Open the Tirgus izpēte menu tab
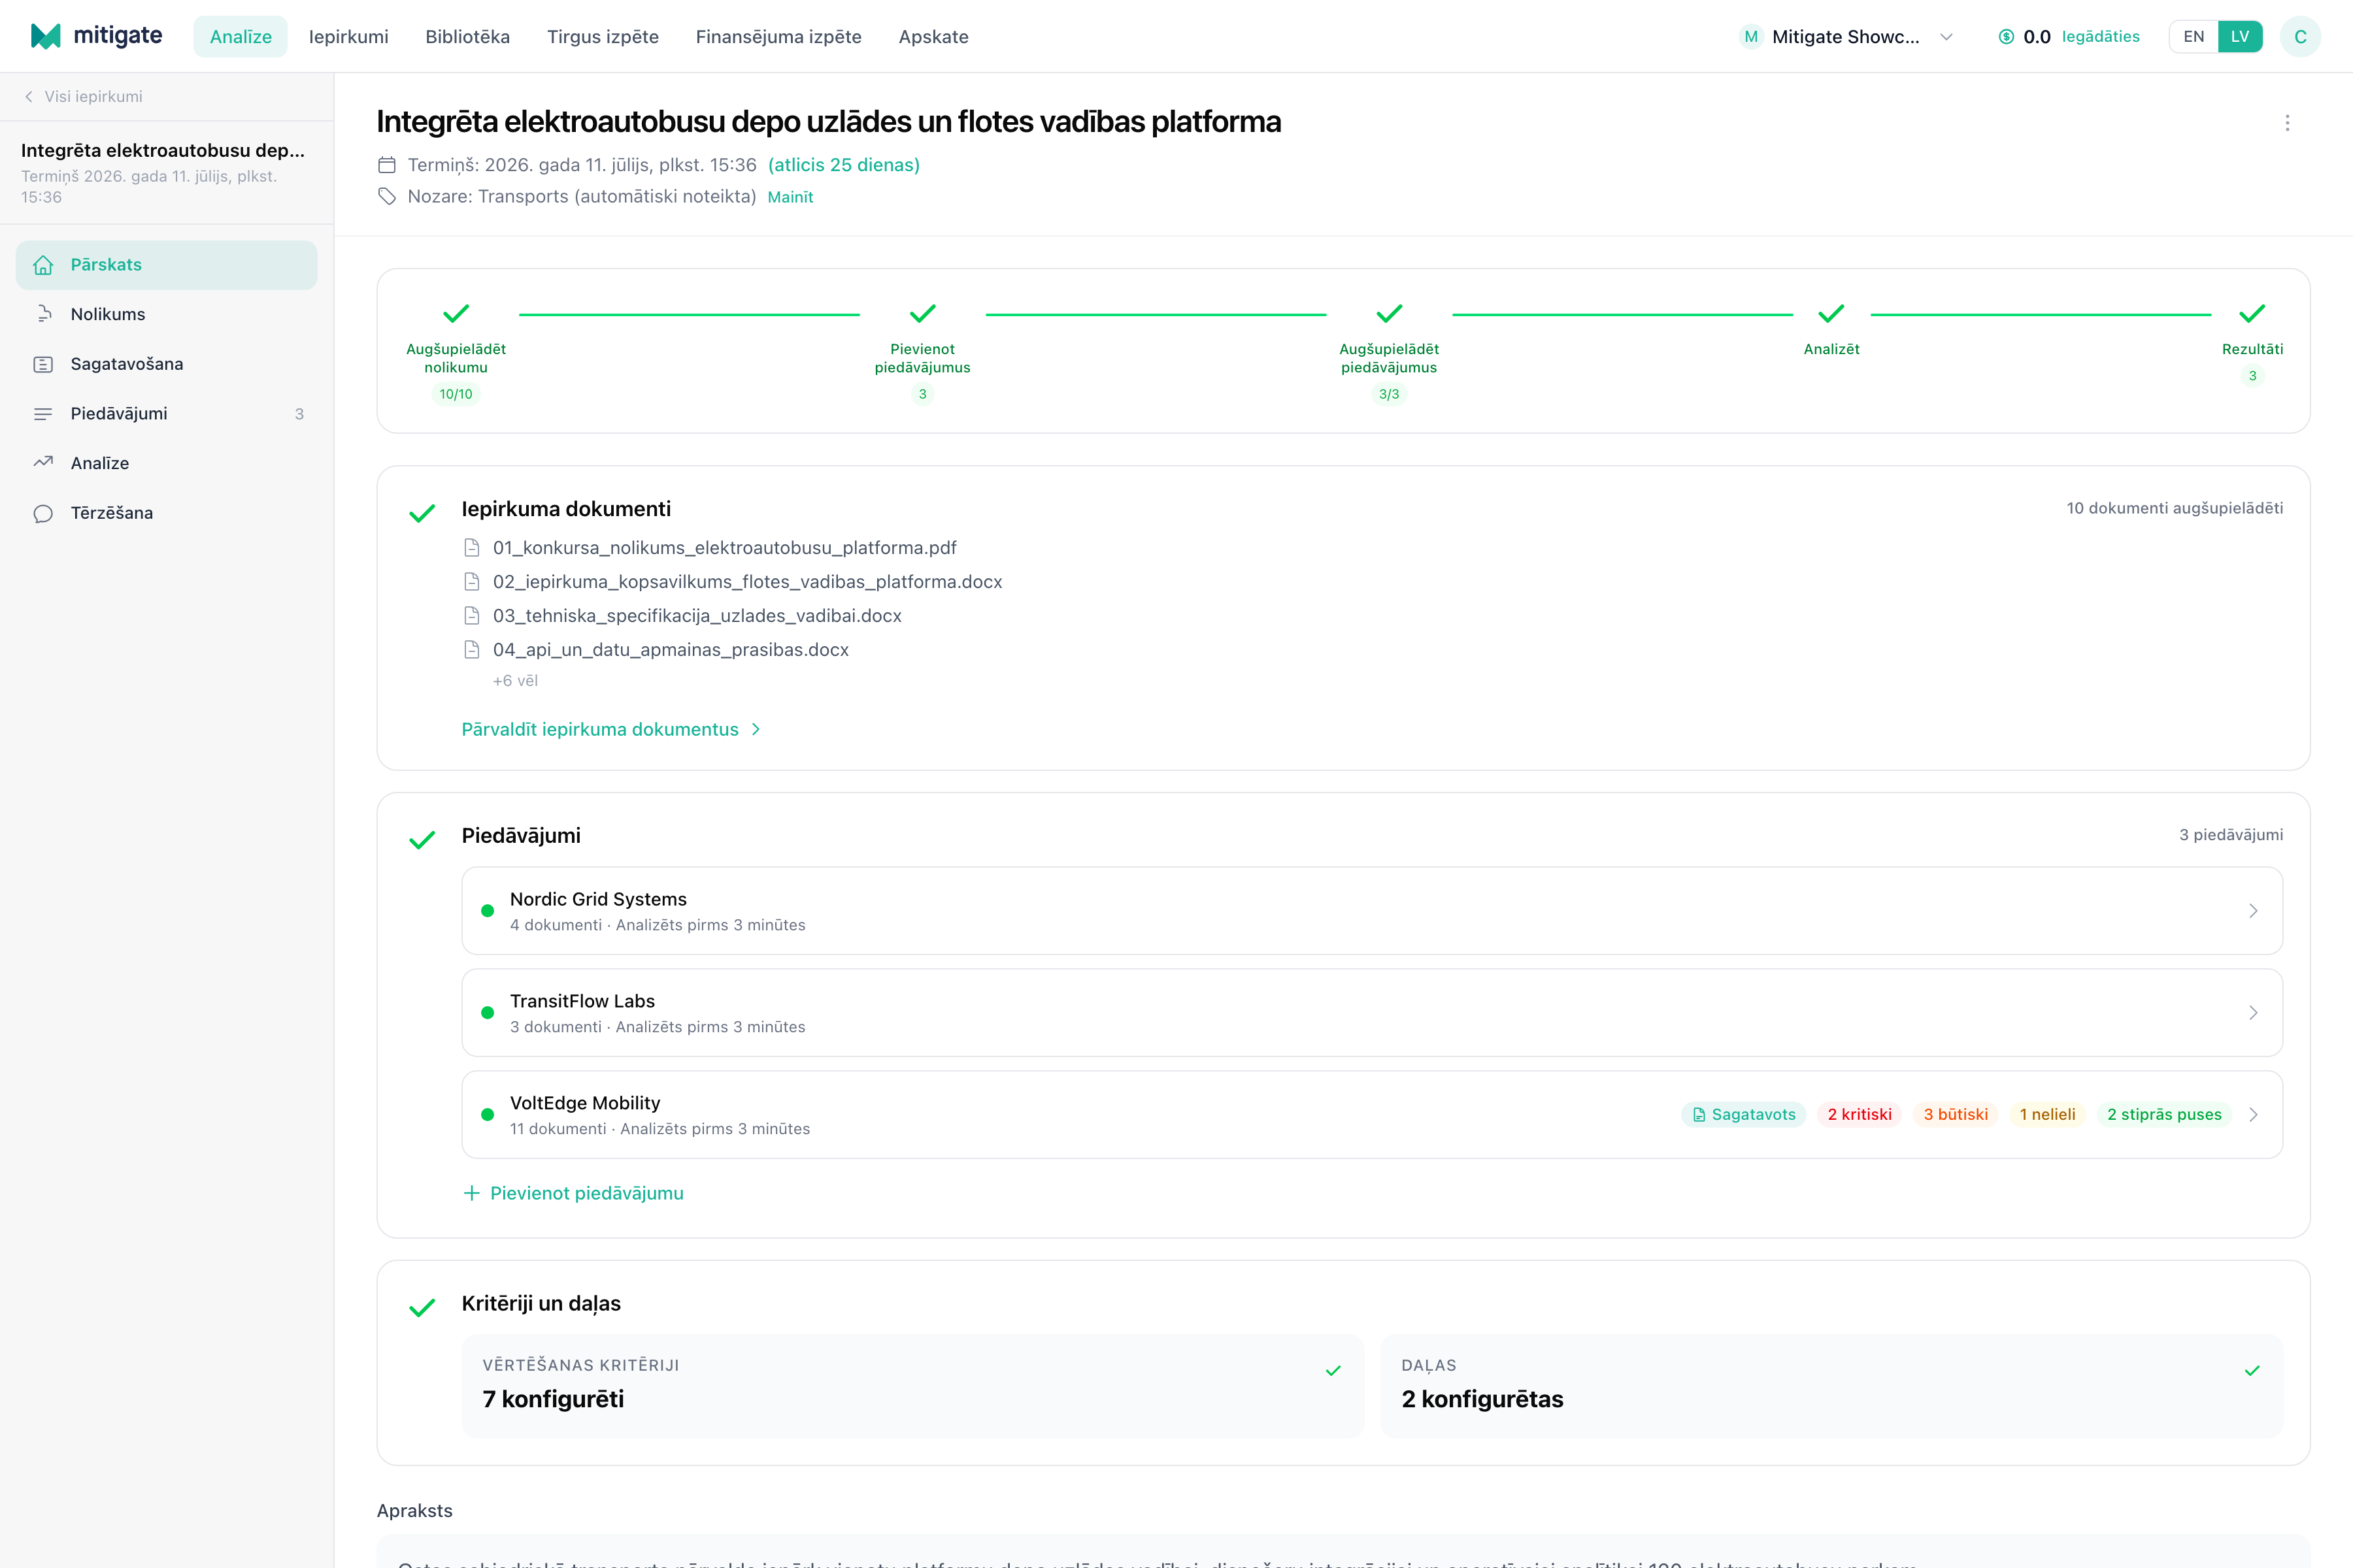 pos(603,37)
